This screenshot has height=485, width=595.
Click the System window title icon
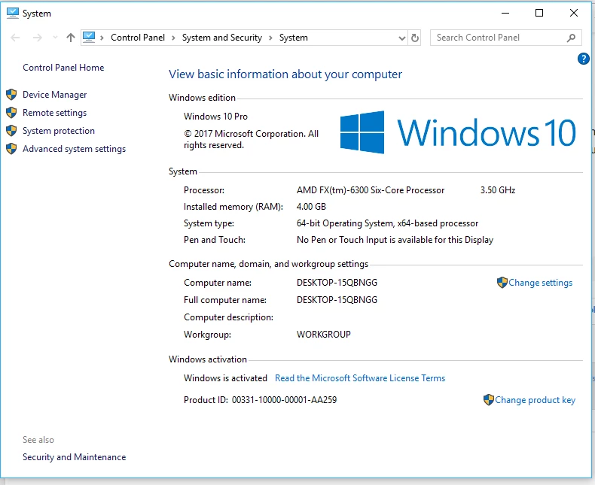pyautogui.click(x=13, y=13)
